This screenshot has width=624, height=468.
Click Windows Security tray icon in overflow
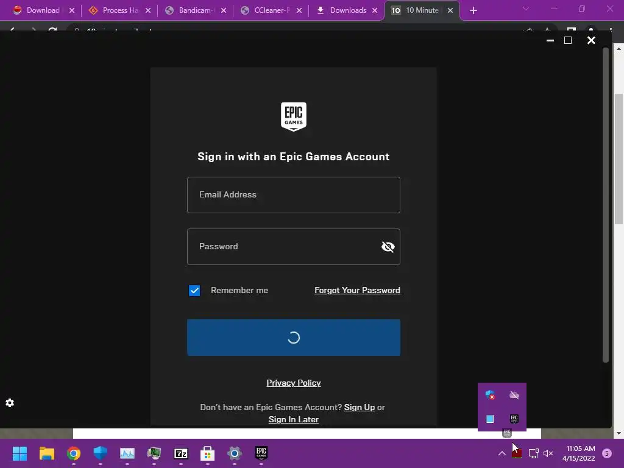click(490, 395)
